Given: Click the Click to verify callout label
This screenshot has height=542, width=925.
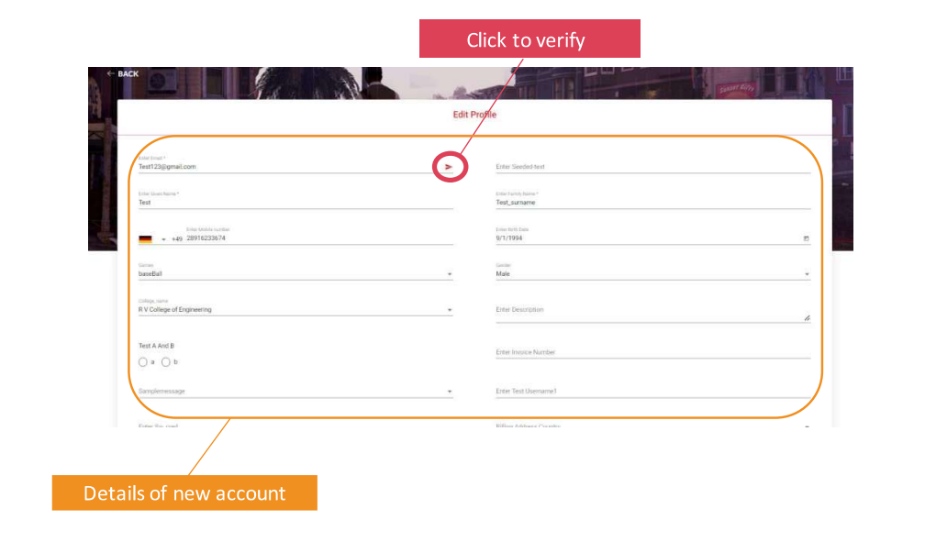Looking at the screenshot, I should point(529,39).
